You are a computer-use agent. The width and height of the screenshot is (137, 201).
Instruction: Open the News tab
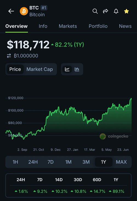(125, 26)
